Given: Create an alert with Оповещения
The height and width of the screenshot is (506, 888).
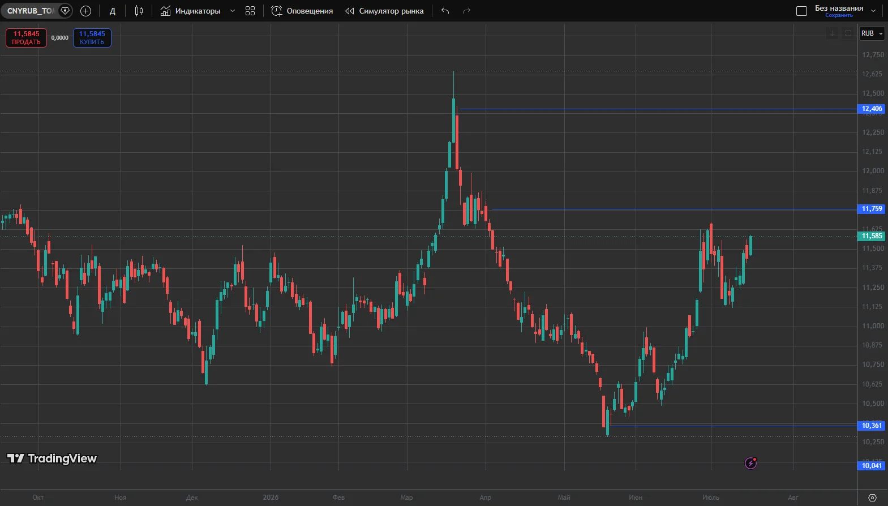Looking at the screenshot, I should coord(302,11).
